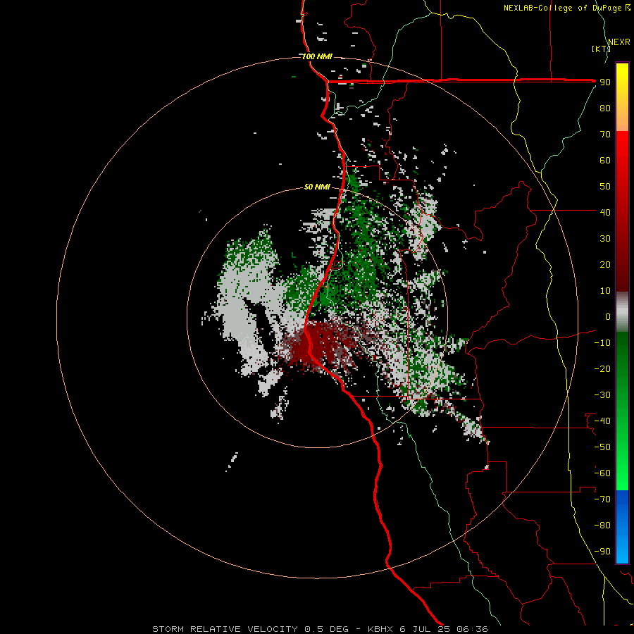Select the 0 value on velocity scale

click(x=608, y=317)
